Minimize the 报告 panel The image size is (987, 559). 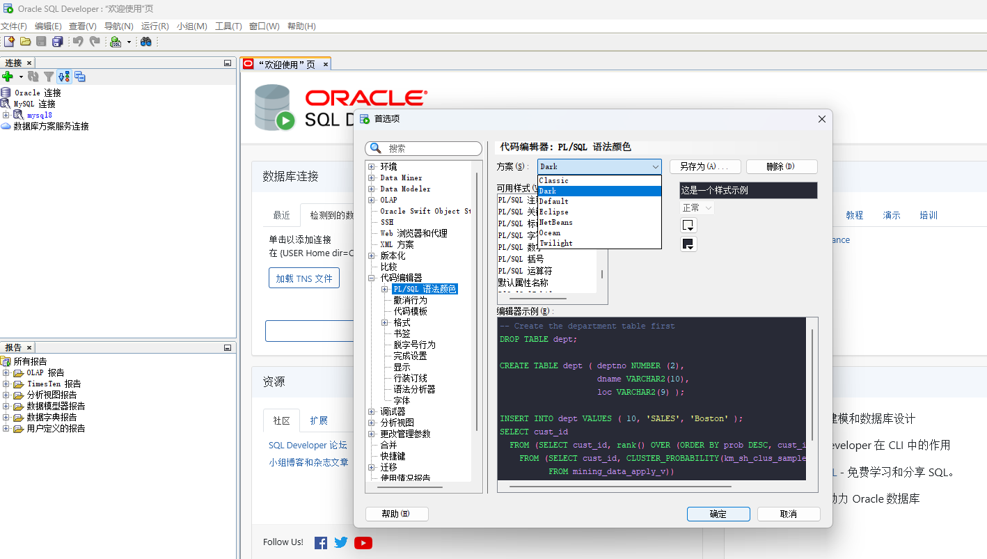pos(228,347)
